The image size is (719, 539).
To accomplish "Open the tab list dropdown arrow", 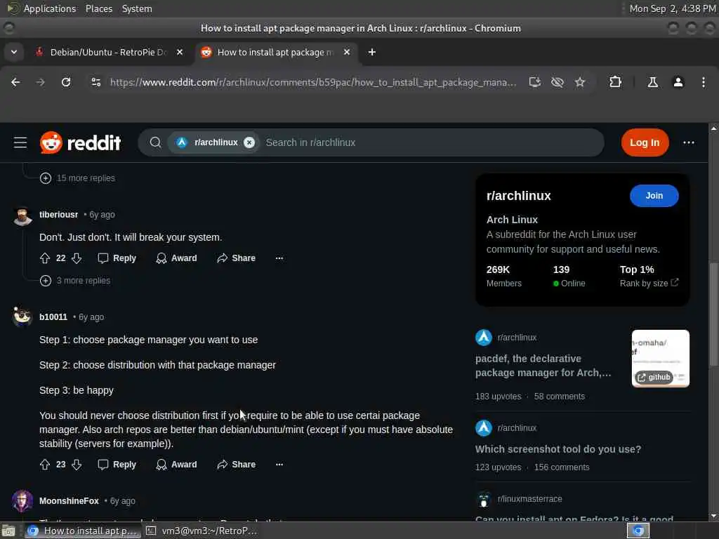I will (14, 52).
